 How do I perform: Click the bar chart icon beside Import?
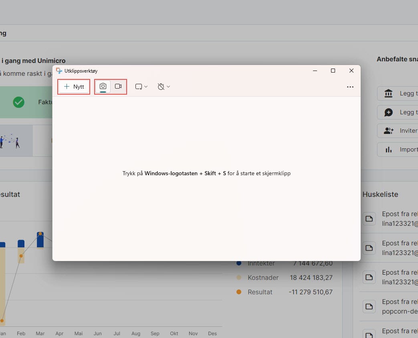pyautogui.click(x=388, y=150)
